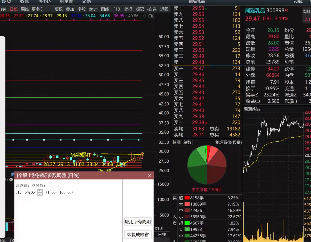This screenshot has width=311, height=242.
Task: Click the money-flow pie chart
Action: 207,165
